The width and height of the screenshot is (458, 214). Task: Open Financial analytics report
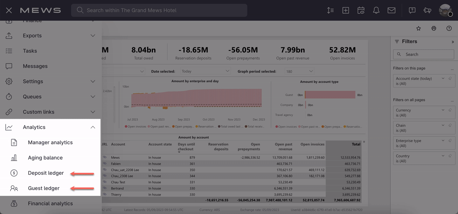51,204
